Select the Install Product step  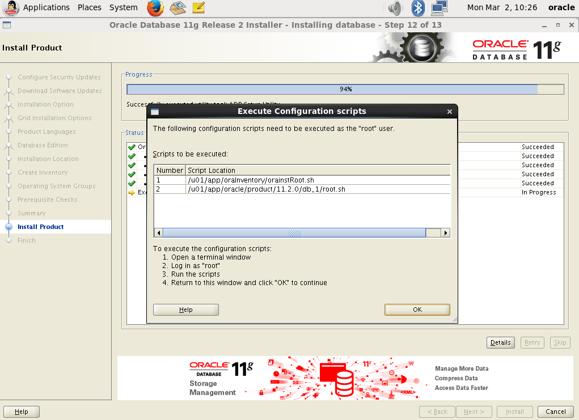click(x=41, y=227)
